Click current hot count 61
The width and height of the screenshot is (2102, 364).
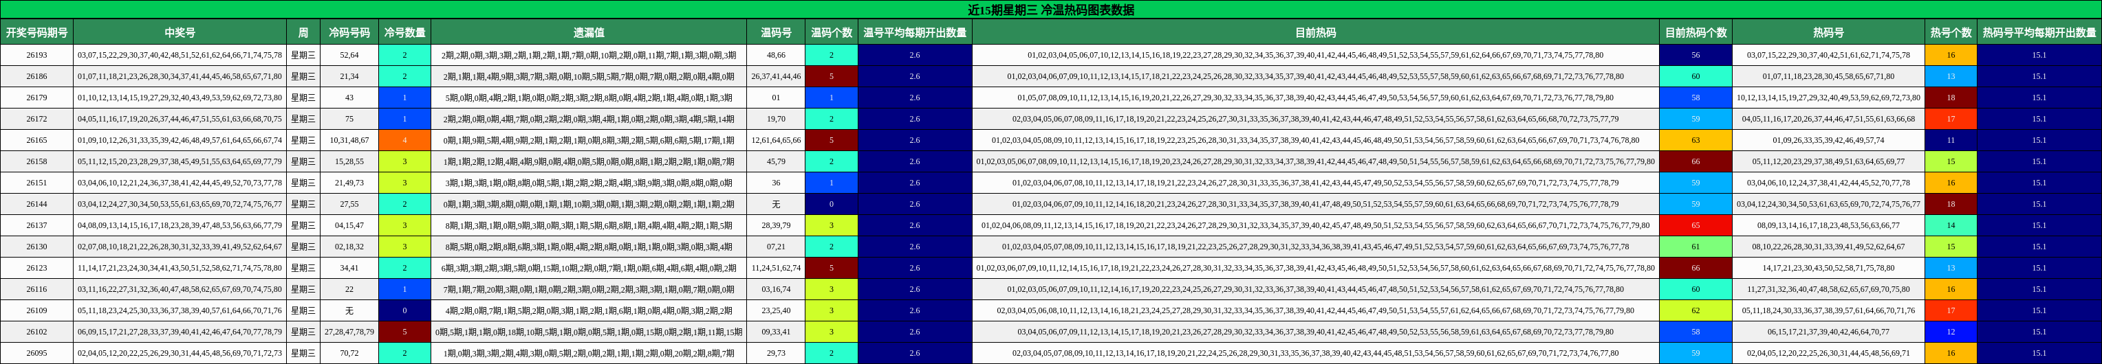point(1695,247)
